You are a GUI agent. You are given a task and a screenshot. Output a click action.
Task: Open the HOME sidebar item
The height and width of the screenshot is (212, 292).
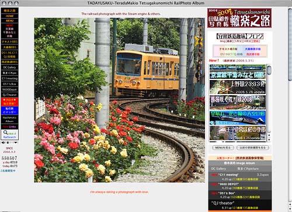[9, 16]
